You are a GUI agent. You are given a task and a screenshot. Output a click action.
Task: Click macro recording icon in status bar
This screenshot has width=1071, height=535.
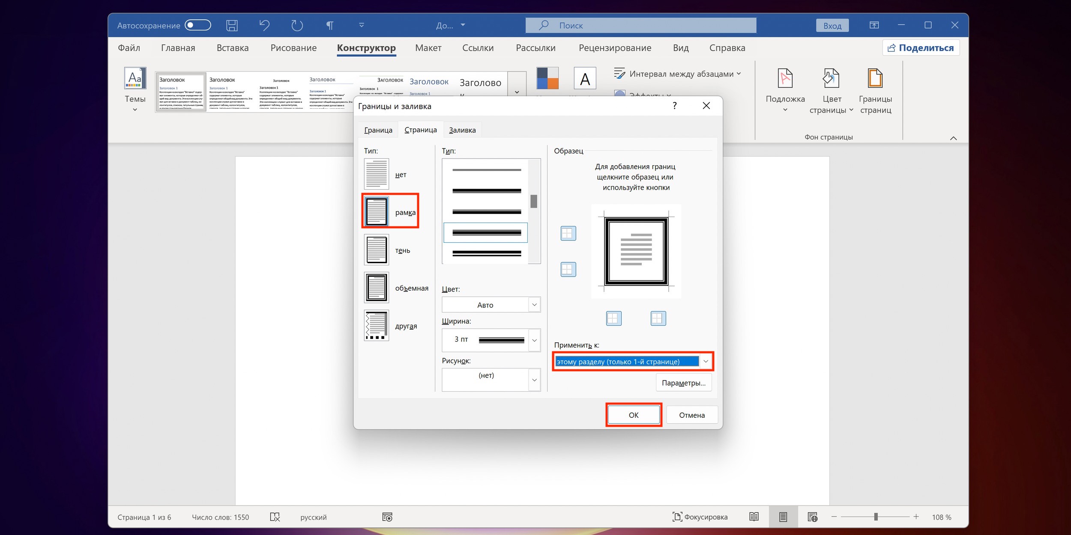pyautogui.click(x=387, y=517)
